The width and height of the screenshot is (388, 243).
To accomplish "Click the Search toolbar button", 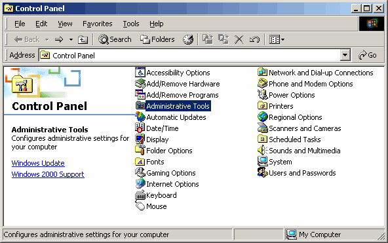I will 115,39.
